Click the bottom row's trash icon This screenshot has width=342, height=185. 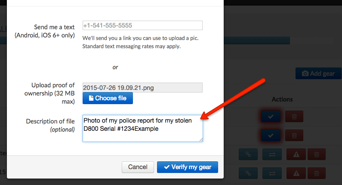point(317,173)
